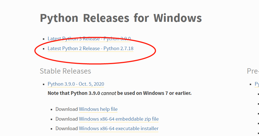Open the cut-off link under Pre-releases heading
The width and height of the screenshot is (259, 136).
(257, 84)
